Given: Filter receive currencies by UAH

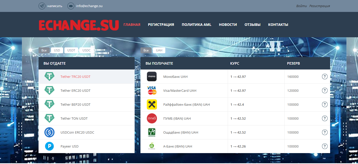Looking at the screenshot, I should tap(159, 50).
